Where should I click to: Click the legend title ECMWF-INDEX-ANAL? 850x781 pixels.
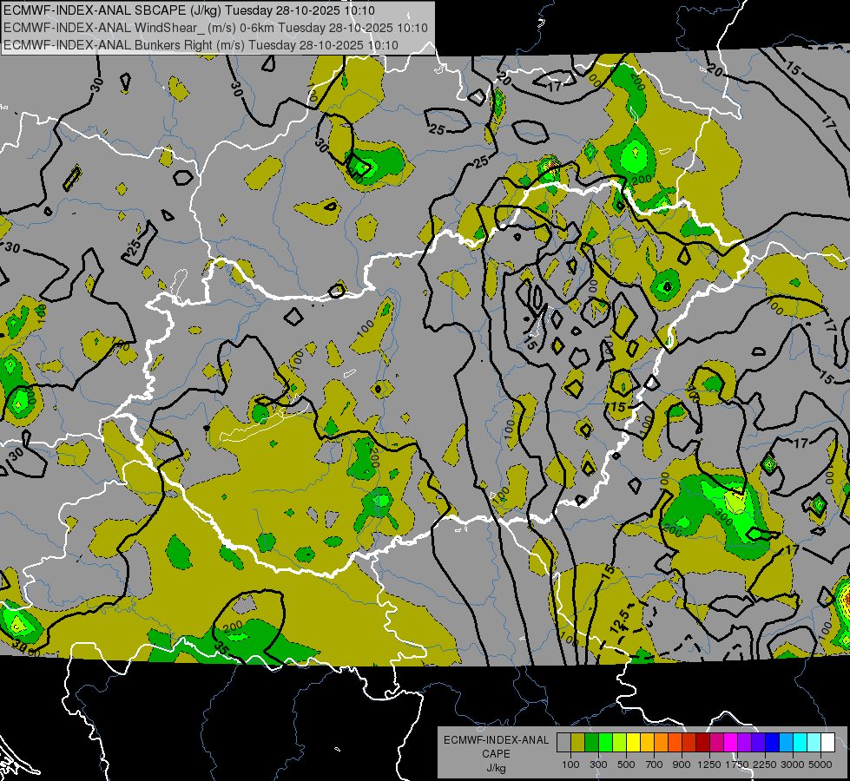coord(496,740)
